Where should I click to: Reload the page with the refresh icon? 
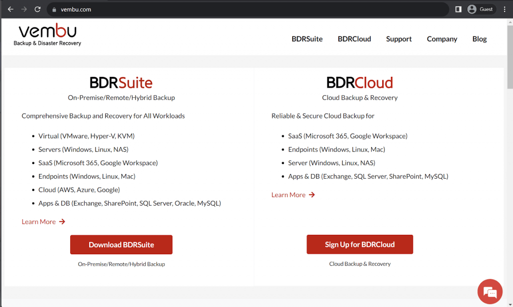point(38,9)
